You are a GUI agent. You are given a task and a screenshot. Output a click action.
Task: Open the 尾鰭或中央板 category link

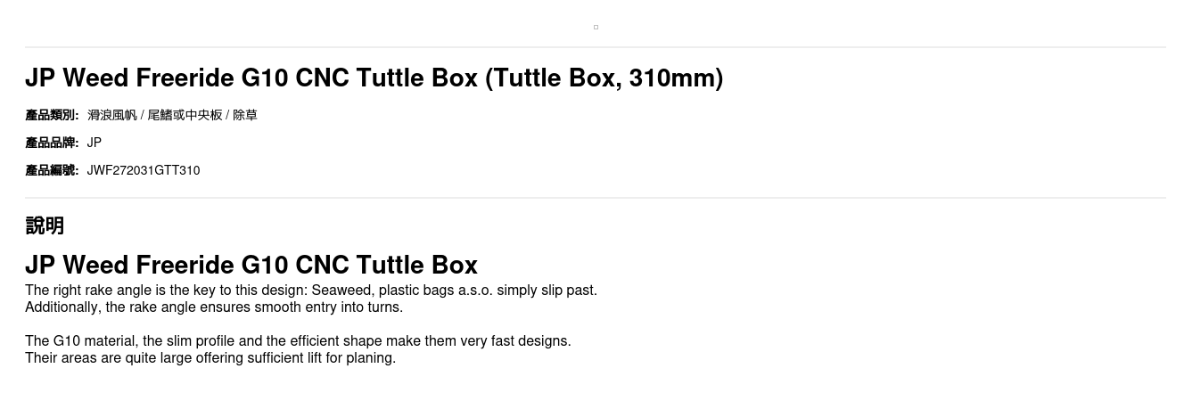coord(185,115)
